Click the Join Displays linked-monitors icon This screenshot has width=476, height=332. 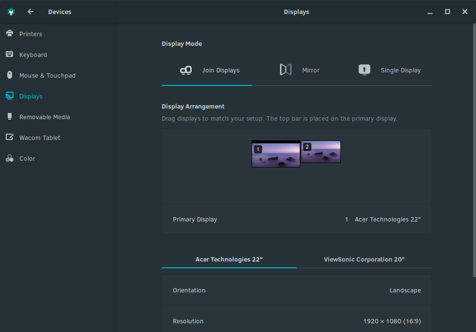pyautogui.click(x=186, y=70)
